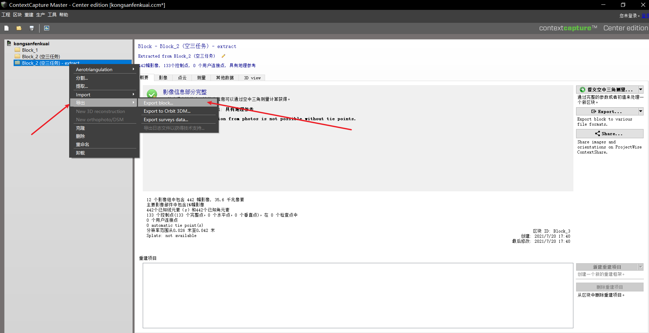This screenshot has width=649, height=333.
Task: Switch to the 其他数据 tab
Action: [225, 78]
